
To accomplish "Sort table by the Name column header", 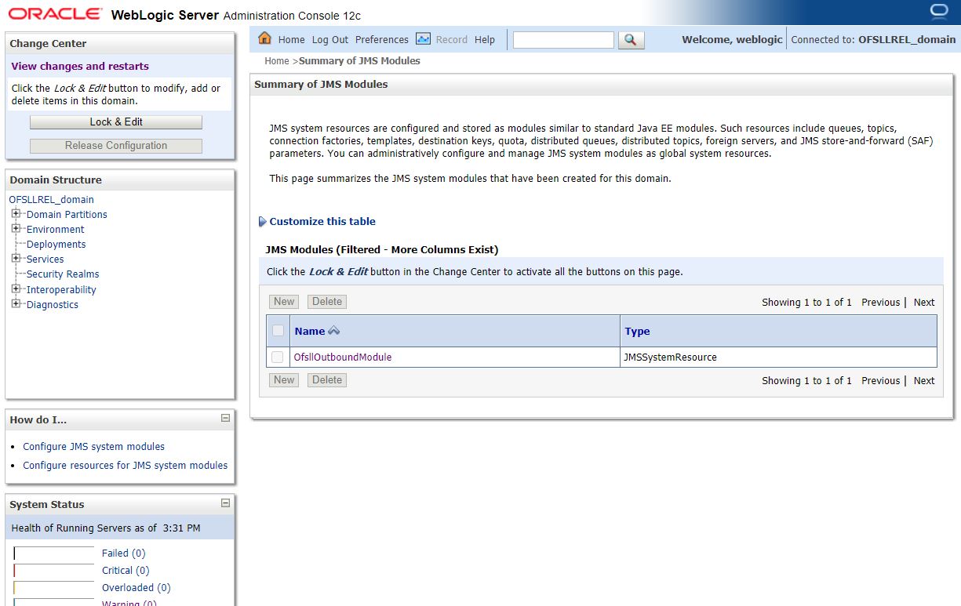I will coord(310,332).
